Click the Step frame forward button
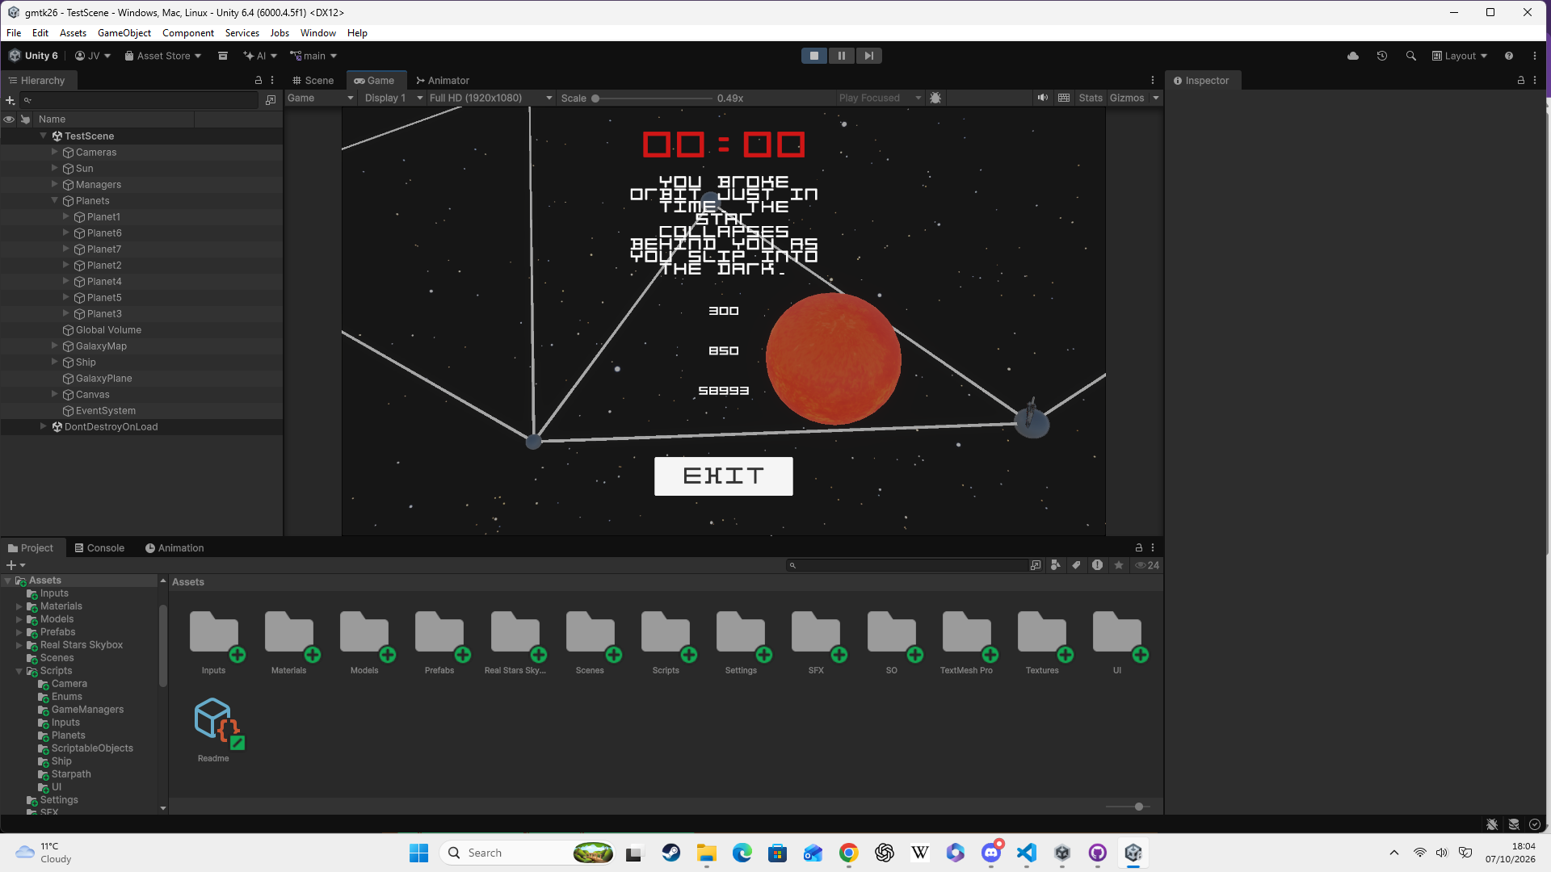 (x=868, y=56)
